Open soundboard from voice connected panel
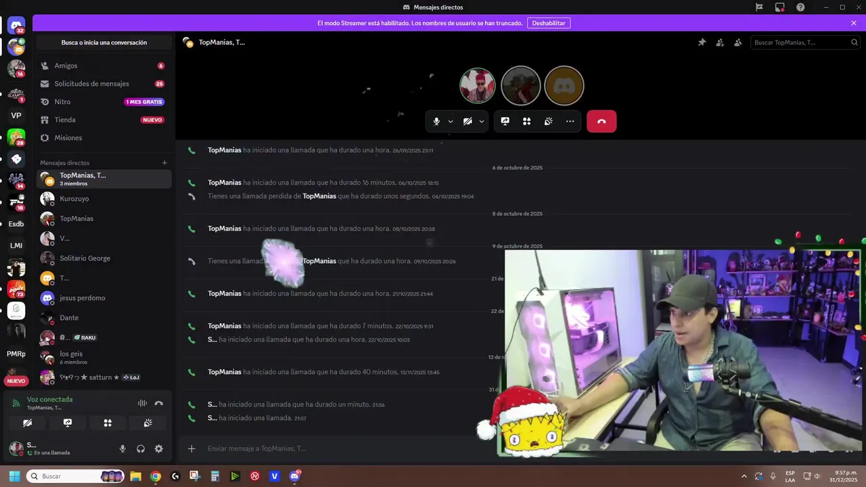The image size is (866, 487). tap(147, 423)
